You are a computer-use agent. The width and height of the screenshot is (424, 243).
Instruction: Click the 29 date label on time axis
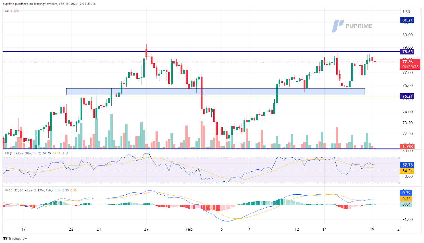(146, 229)
